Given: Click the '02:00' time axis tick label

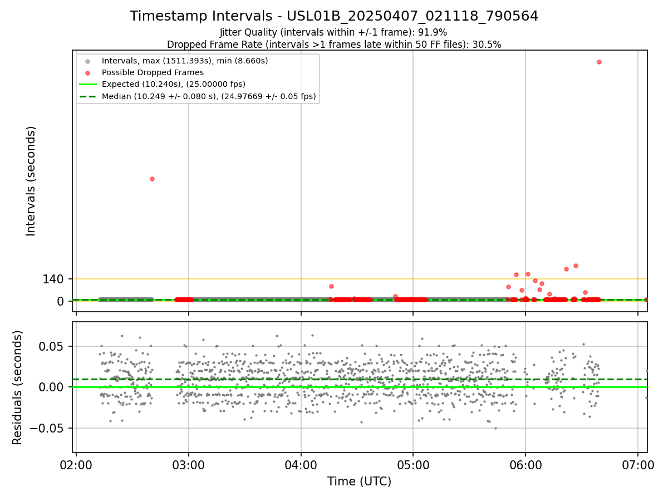Looking at the screenshot, I should [76, 464].
